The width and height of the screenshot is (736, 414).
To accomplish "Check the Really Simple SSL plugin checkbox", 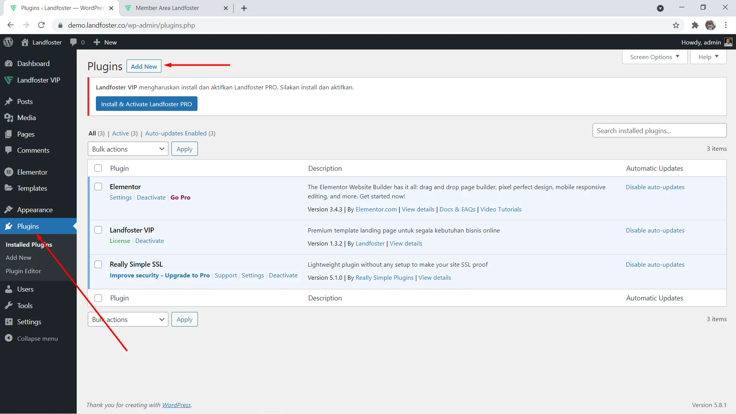I will click(98, 264).
